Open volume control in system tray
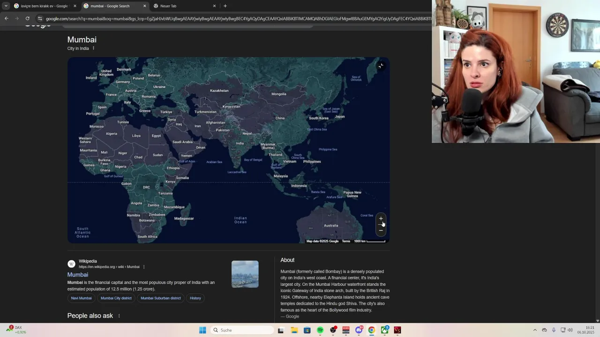 click(570, 330)
